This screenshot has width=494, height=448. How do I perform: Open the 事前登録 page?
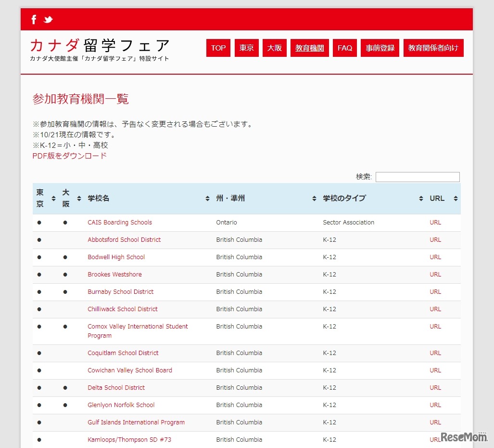click(380, 48)
